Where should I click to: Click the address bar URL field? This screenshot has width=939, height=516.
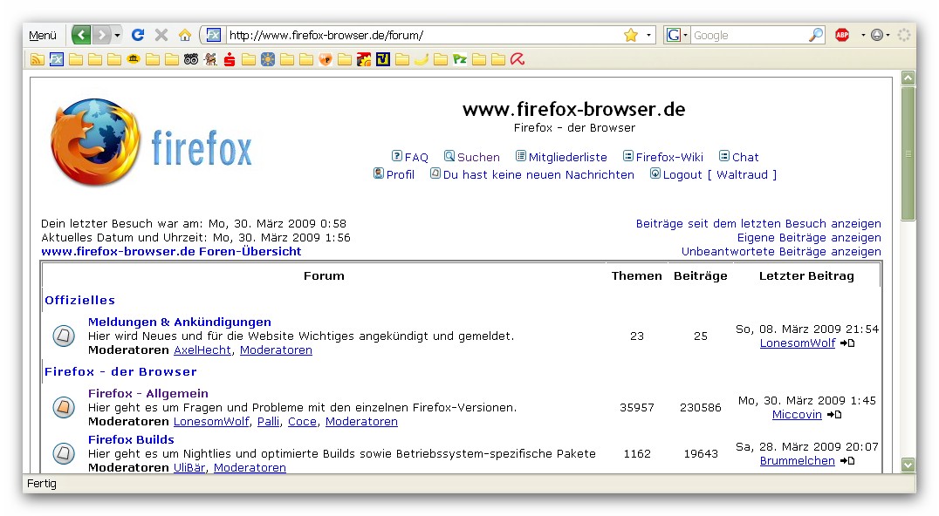click(422, 35)
